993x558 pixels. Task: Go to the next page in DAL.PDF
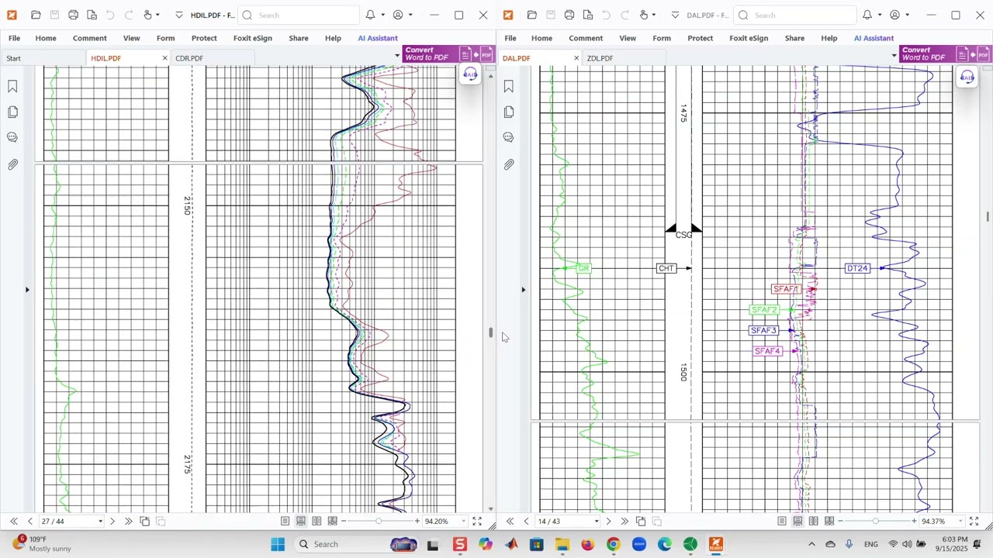coord(608,522)
